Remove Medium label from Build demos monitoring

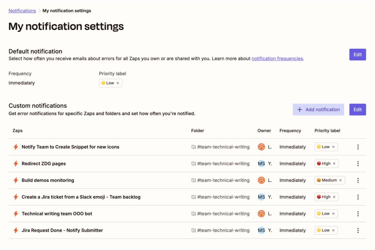[341, 180]
